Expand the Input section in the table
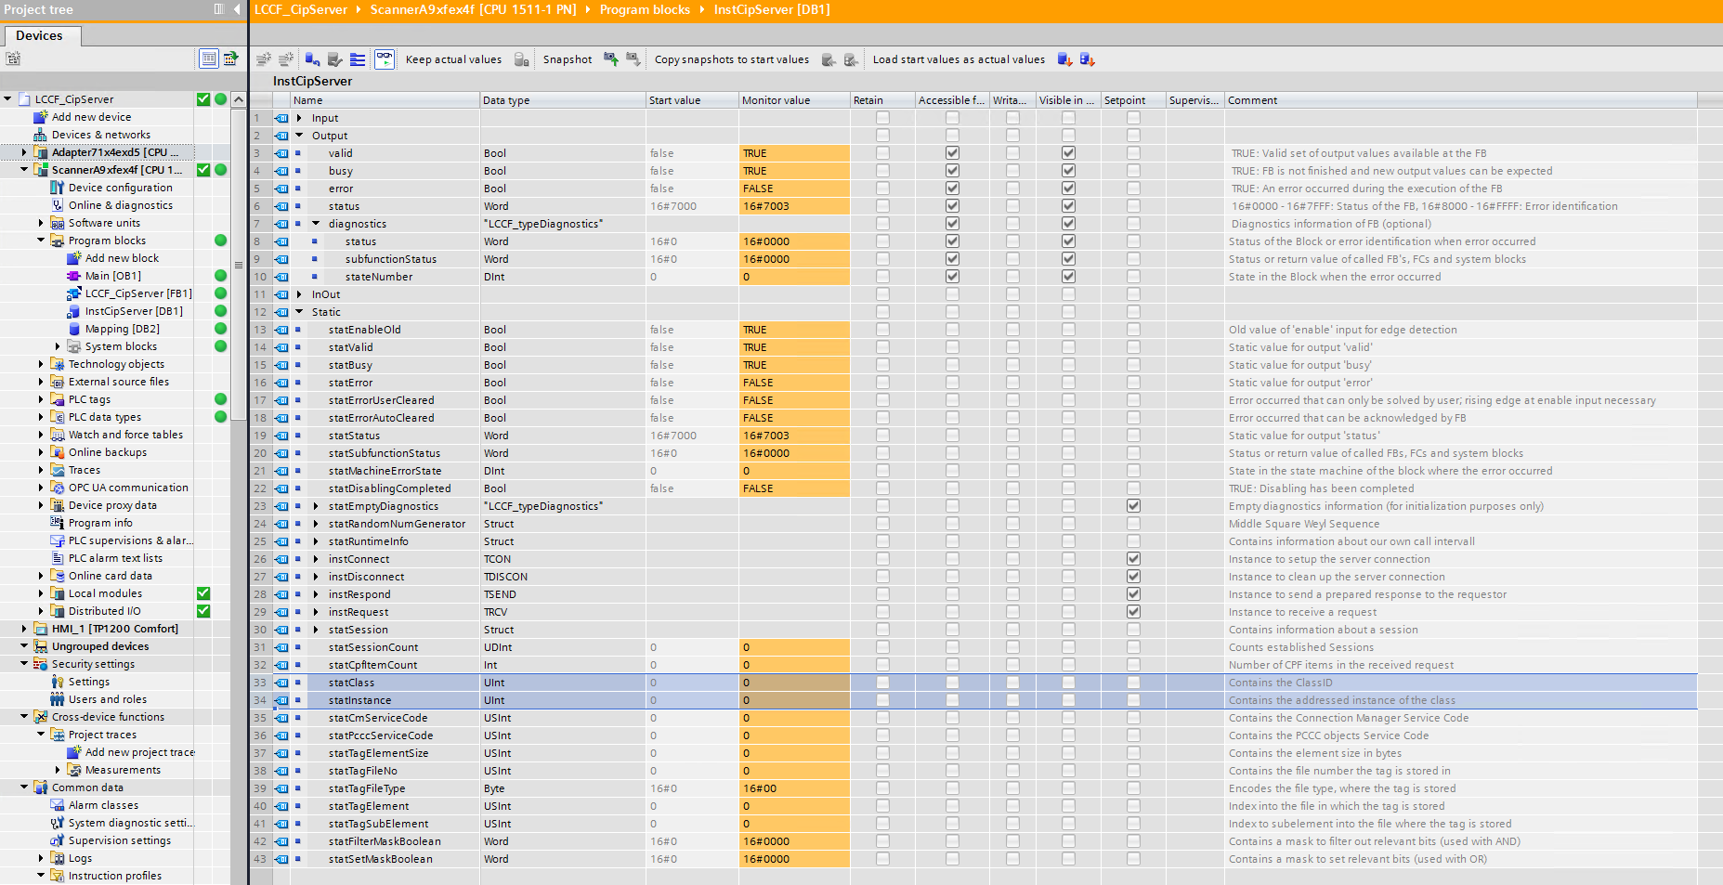Viewport: 1723px width, 885px height. click(299, 118)
